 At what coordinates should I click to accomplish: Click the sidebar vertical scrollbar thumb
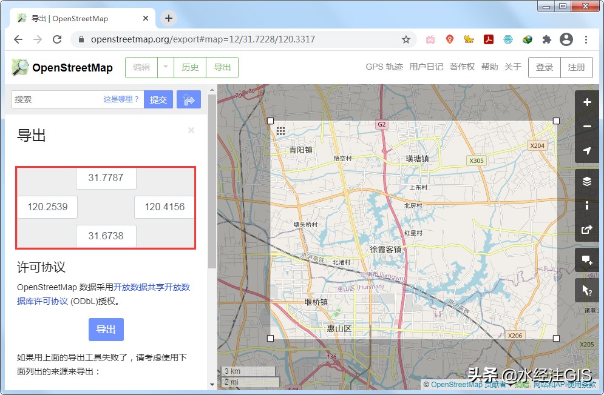212,181
